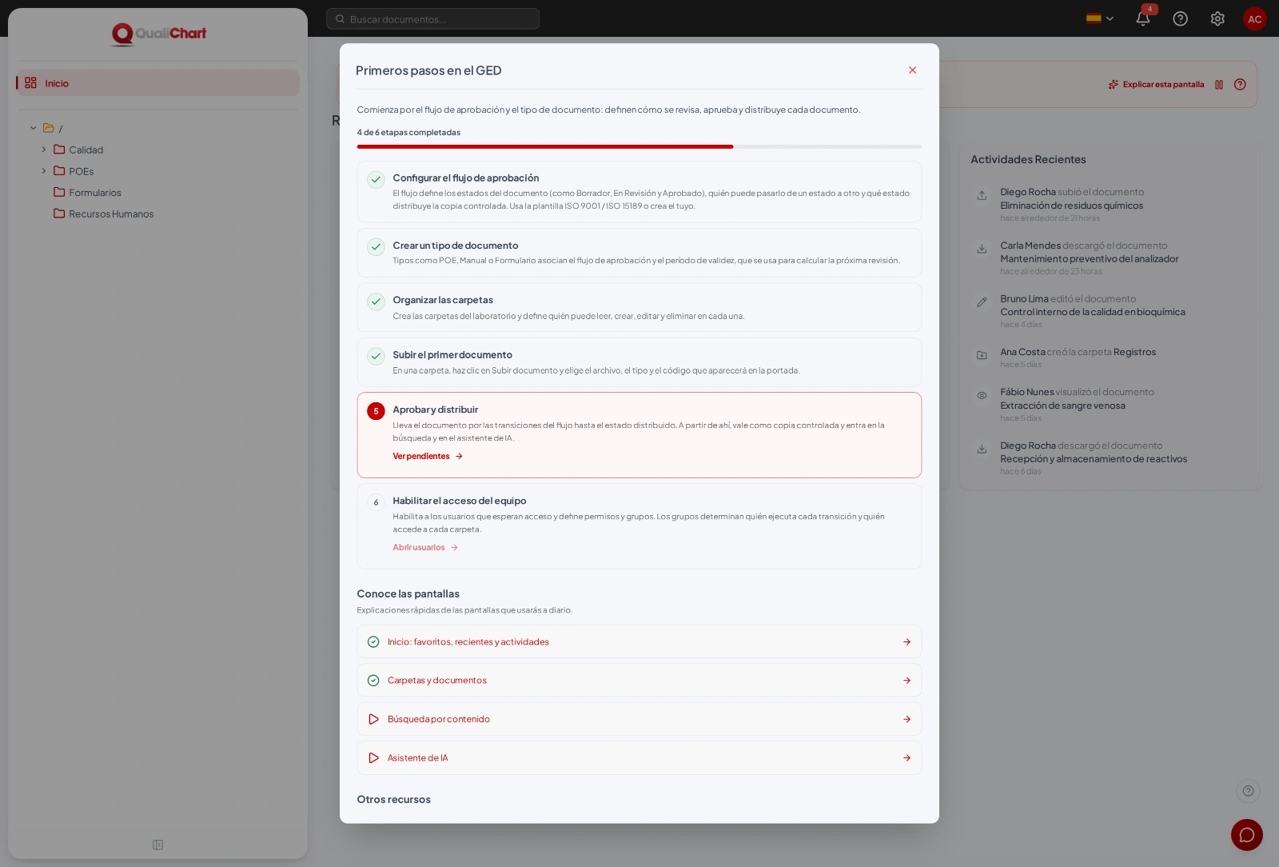Expand the Calidad folder
Image resolution: width=1279 pixels, height=867 pixels.
[44, 150]
